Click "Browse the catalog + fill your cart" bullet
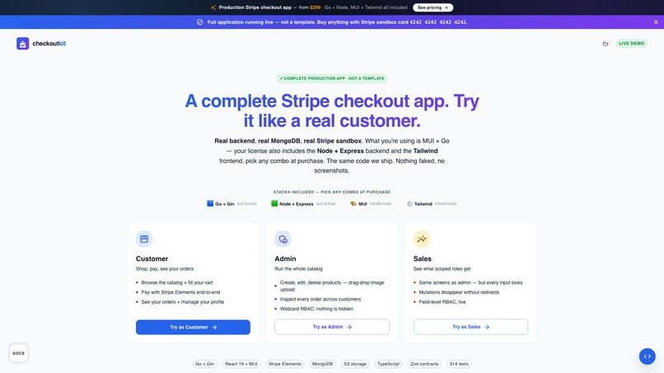664x373 pixels. (177, 282)
